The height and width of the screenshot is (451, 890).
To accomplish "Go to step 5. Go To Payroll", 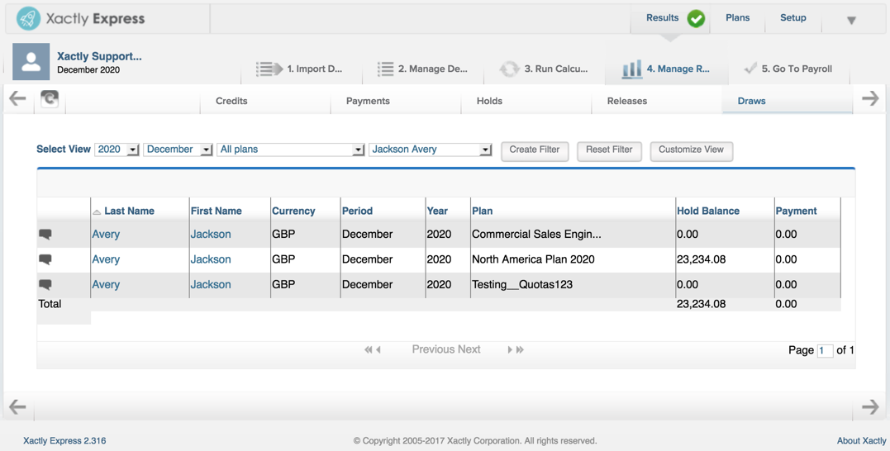I will pyautogui.click(x=797, y=69).
